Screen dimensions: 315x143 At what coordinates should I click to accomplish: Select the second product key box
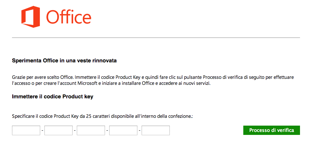click(58, 130)
